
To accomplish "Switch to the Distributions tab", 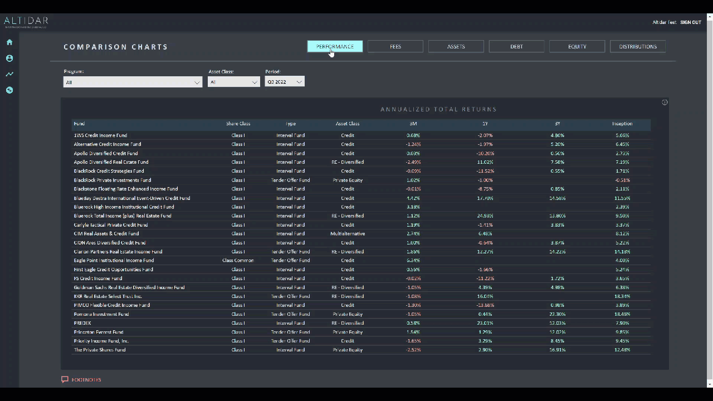I will coord(638,47).
